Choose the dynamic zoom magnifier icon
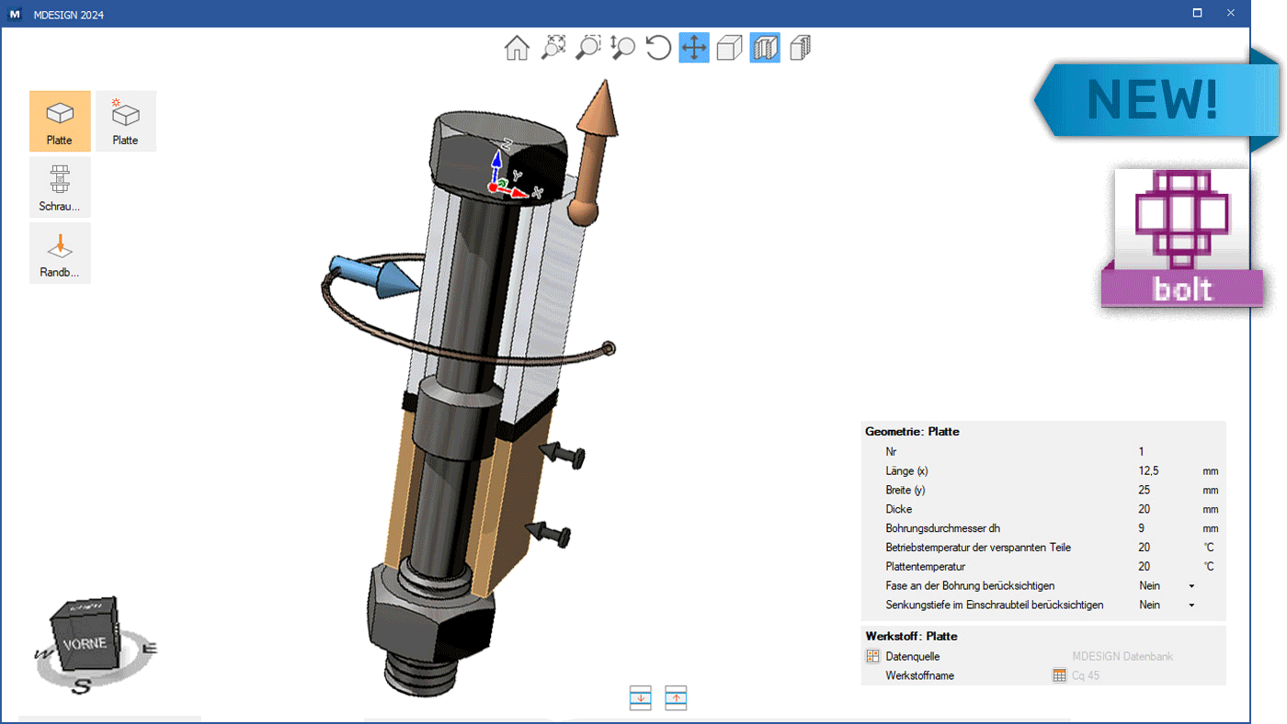 click(622, 48)
